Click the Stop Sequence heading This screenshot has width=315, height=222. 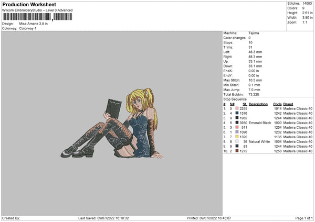235,99
